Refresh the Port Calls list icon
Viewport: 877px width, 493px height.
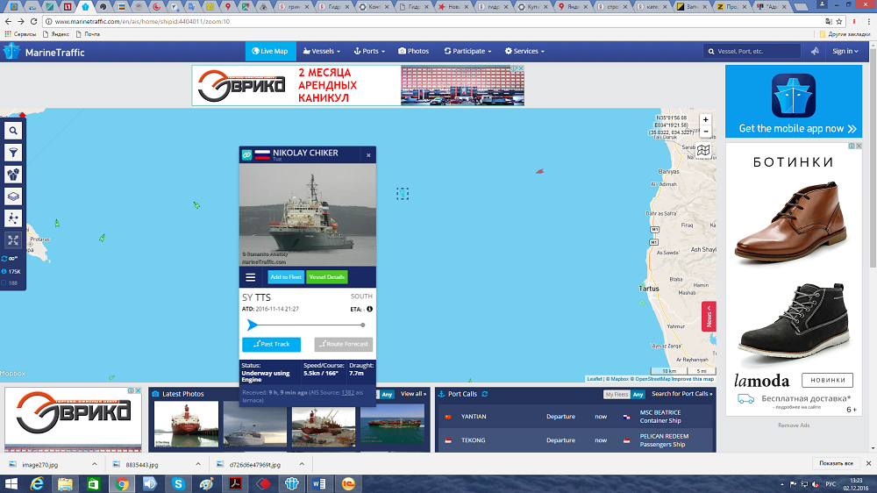click(x=485, y=394)
